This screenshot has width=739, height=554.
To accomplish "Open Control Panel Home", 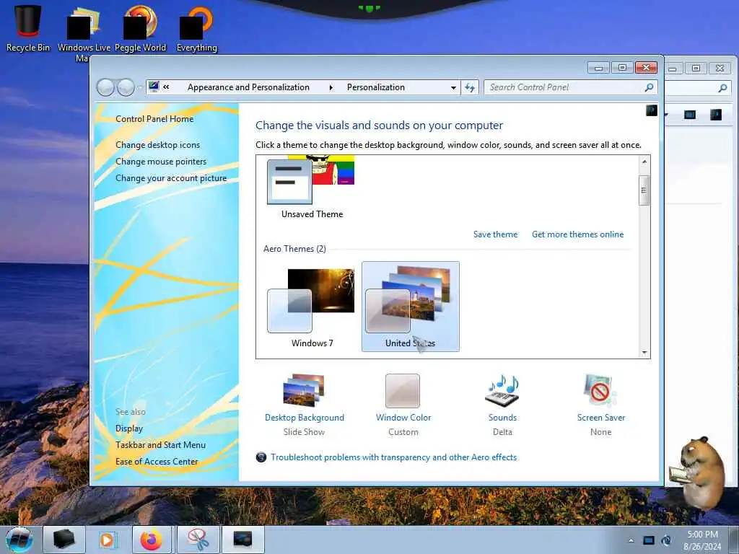I will pos(154,119).
